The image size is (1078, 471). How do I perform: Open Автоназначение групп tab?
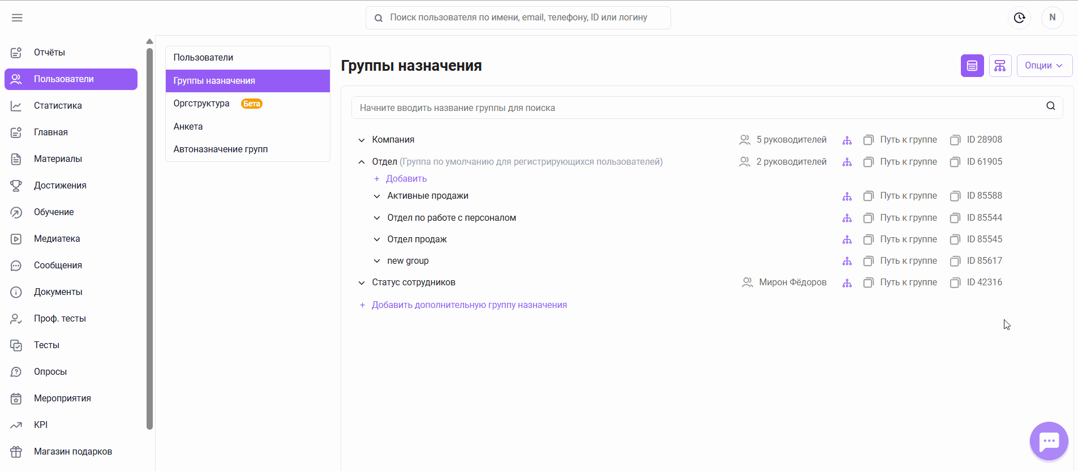(x=248, y=149)
